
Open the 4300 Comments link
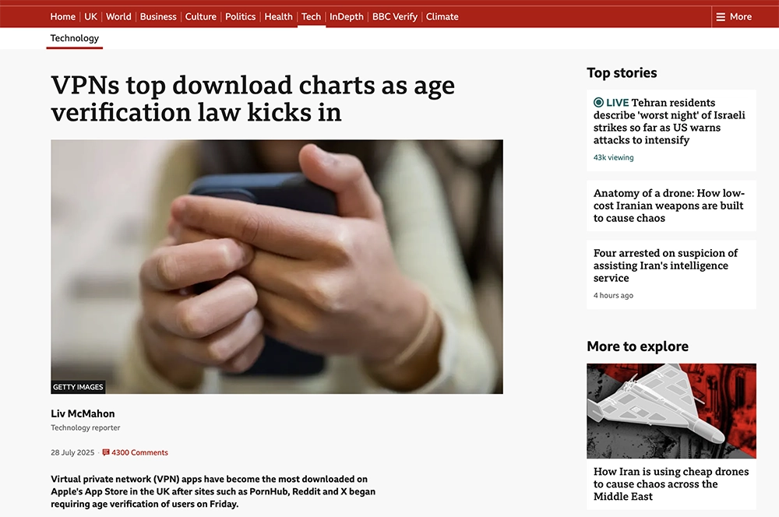139,452
